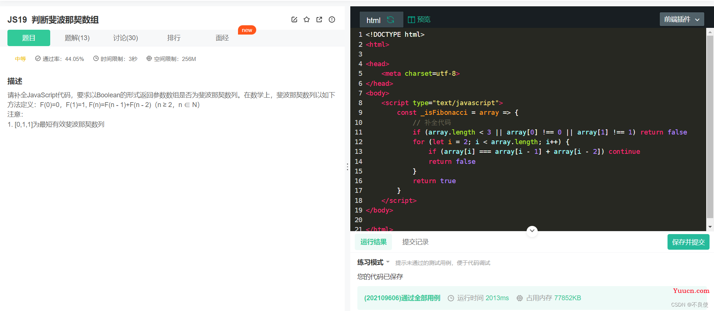
Task: Open the 提交记录 tab
Action: coord(415,242)
